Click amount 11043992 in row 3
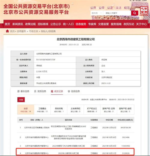 [126, 146]
